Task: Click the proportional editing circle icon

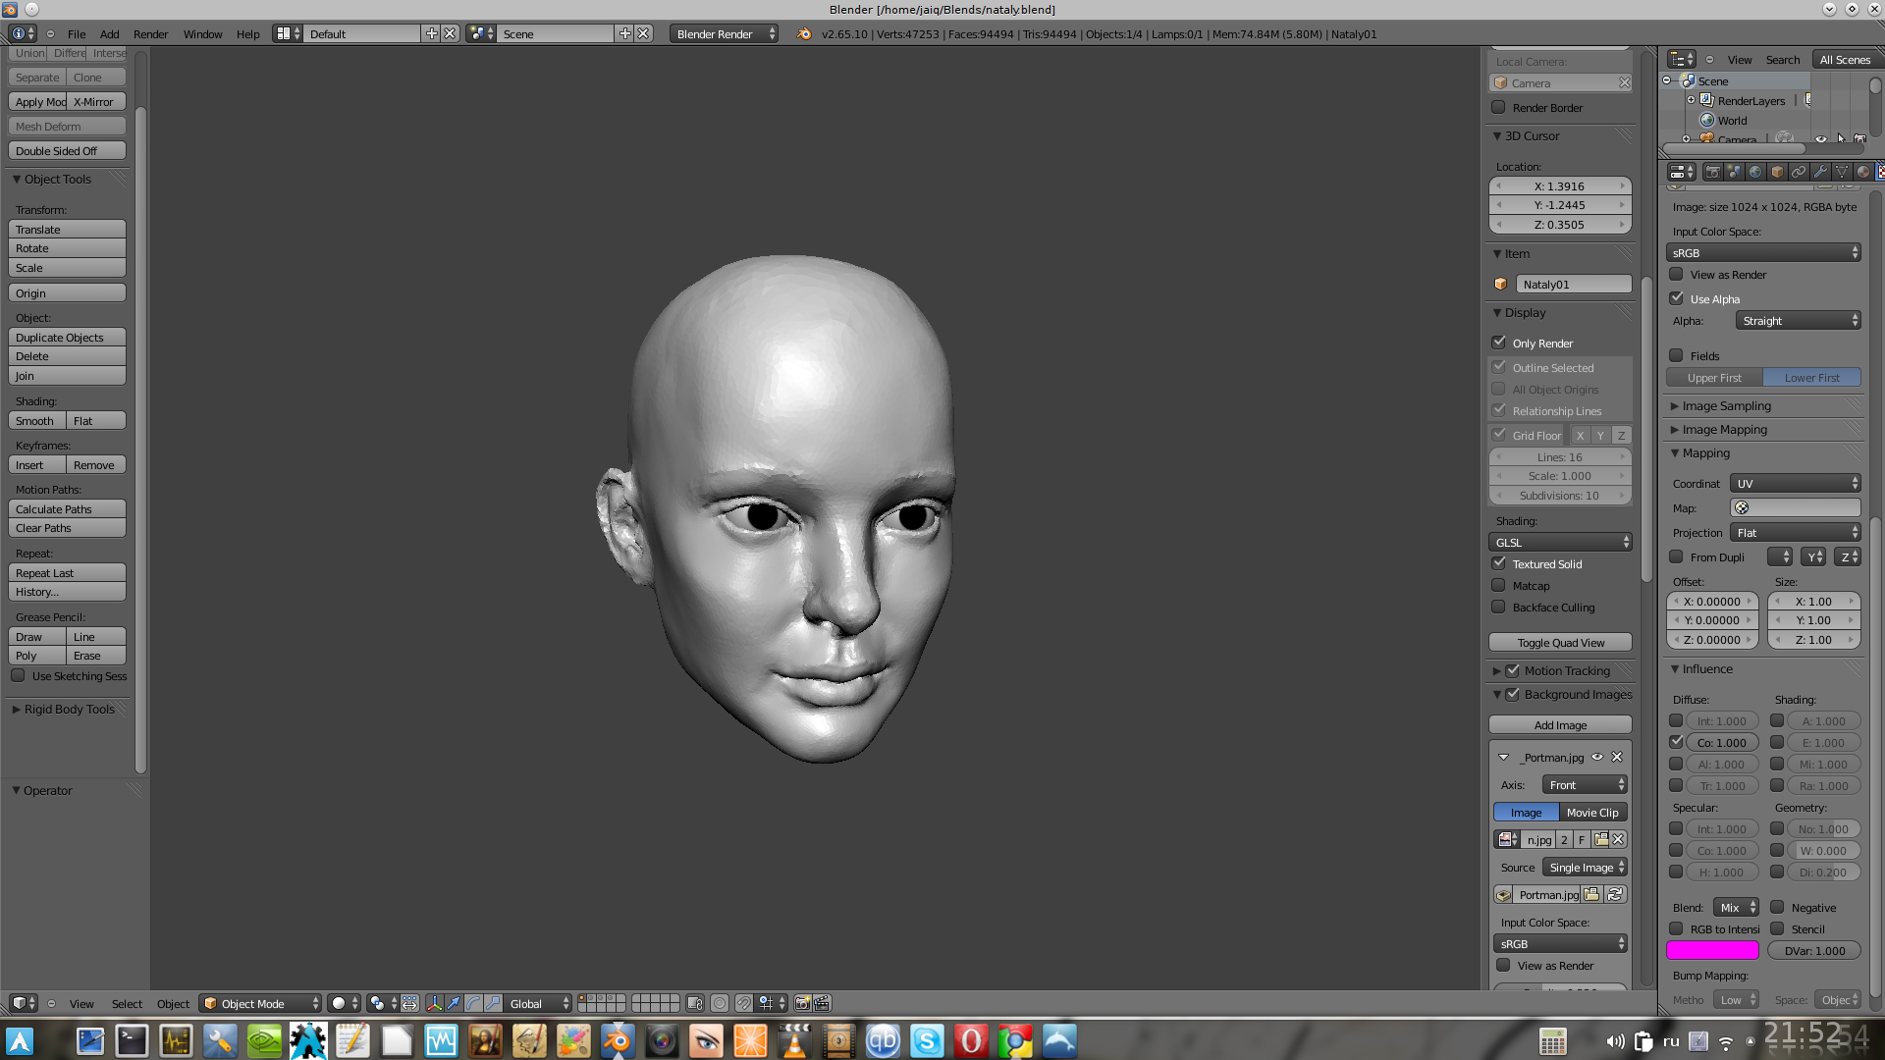Action: [720, 1003]
